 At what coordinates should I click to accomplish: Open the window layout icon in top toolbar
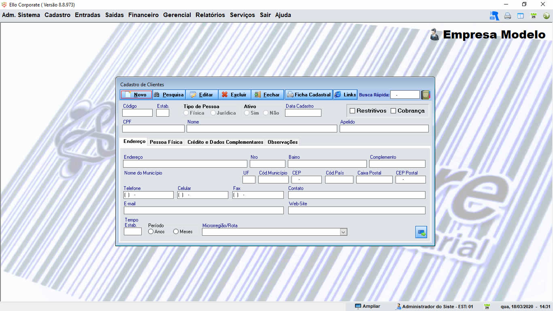(521, 16)
